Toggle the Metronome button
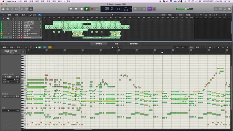The width and height of the screenshot is (233, 131). point(154,9)
